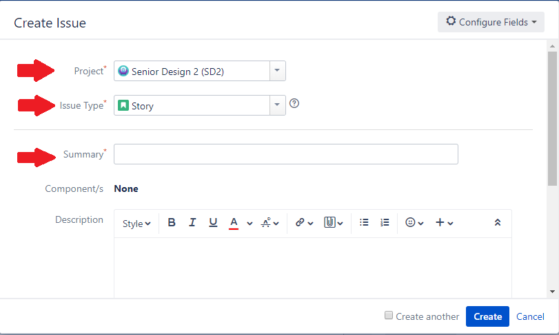
Task: Click the scrollbar up arrow
Action: pyautogui.click(x=552, y=46)
